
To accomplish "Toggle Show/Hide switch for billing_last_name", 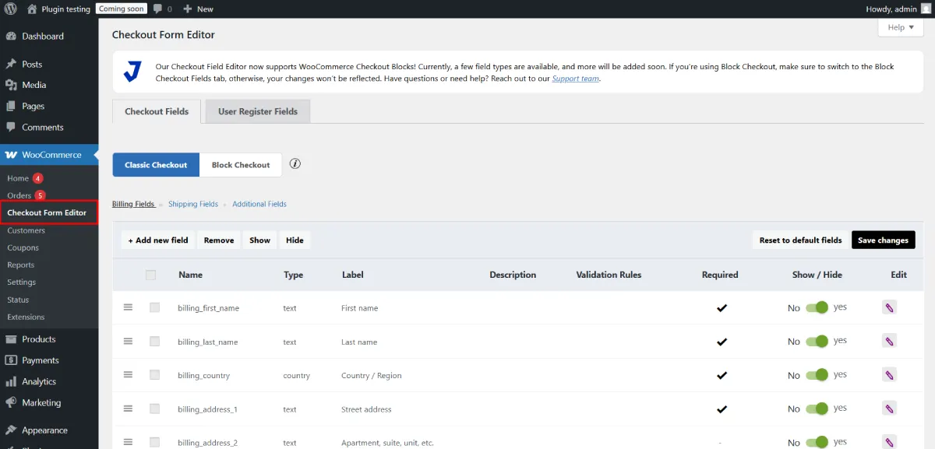I will point(817,342).
